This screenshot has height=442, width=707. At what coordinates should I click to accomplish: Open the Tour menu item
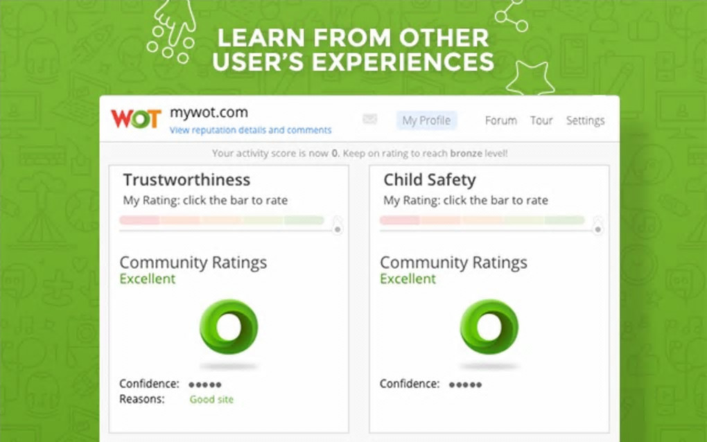coord(541,121)
